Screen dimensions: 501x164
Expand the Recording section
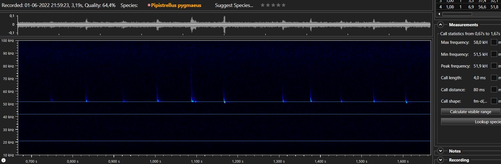click(440, 160)
